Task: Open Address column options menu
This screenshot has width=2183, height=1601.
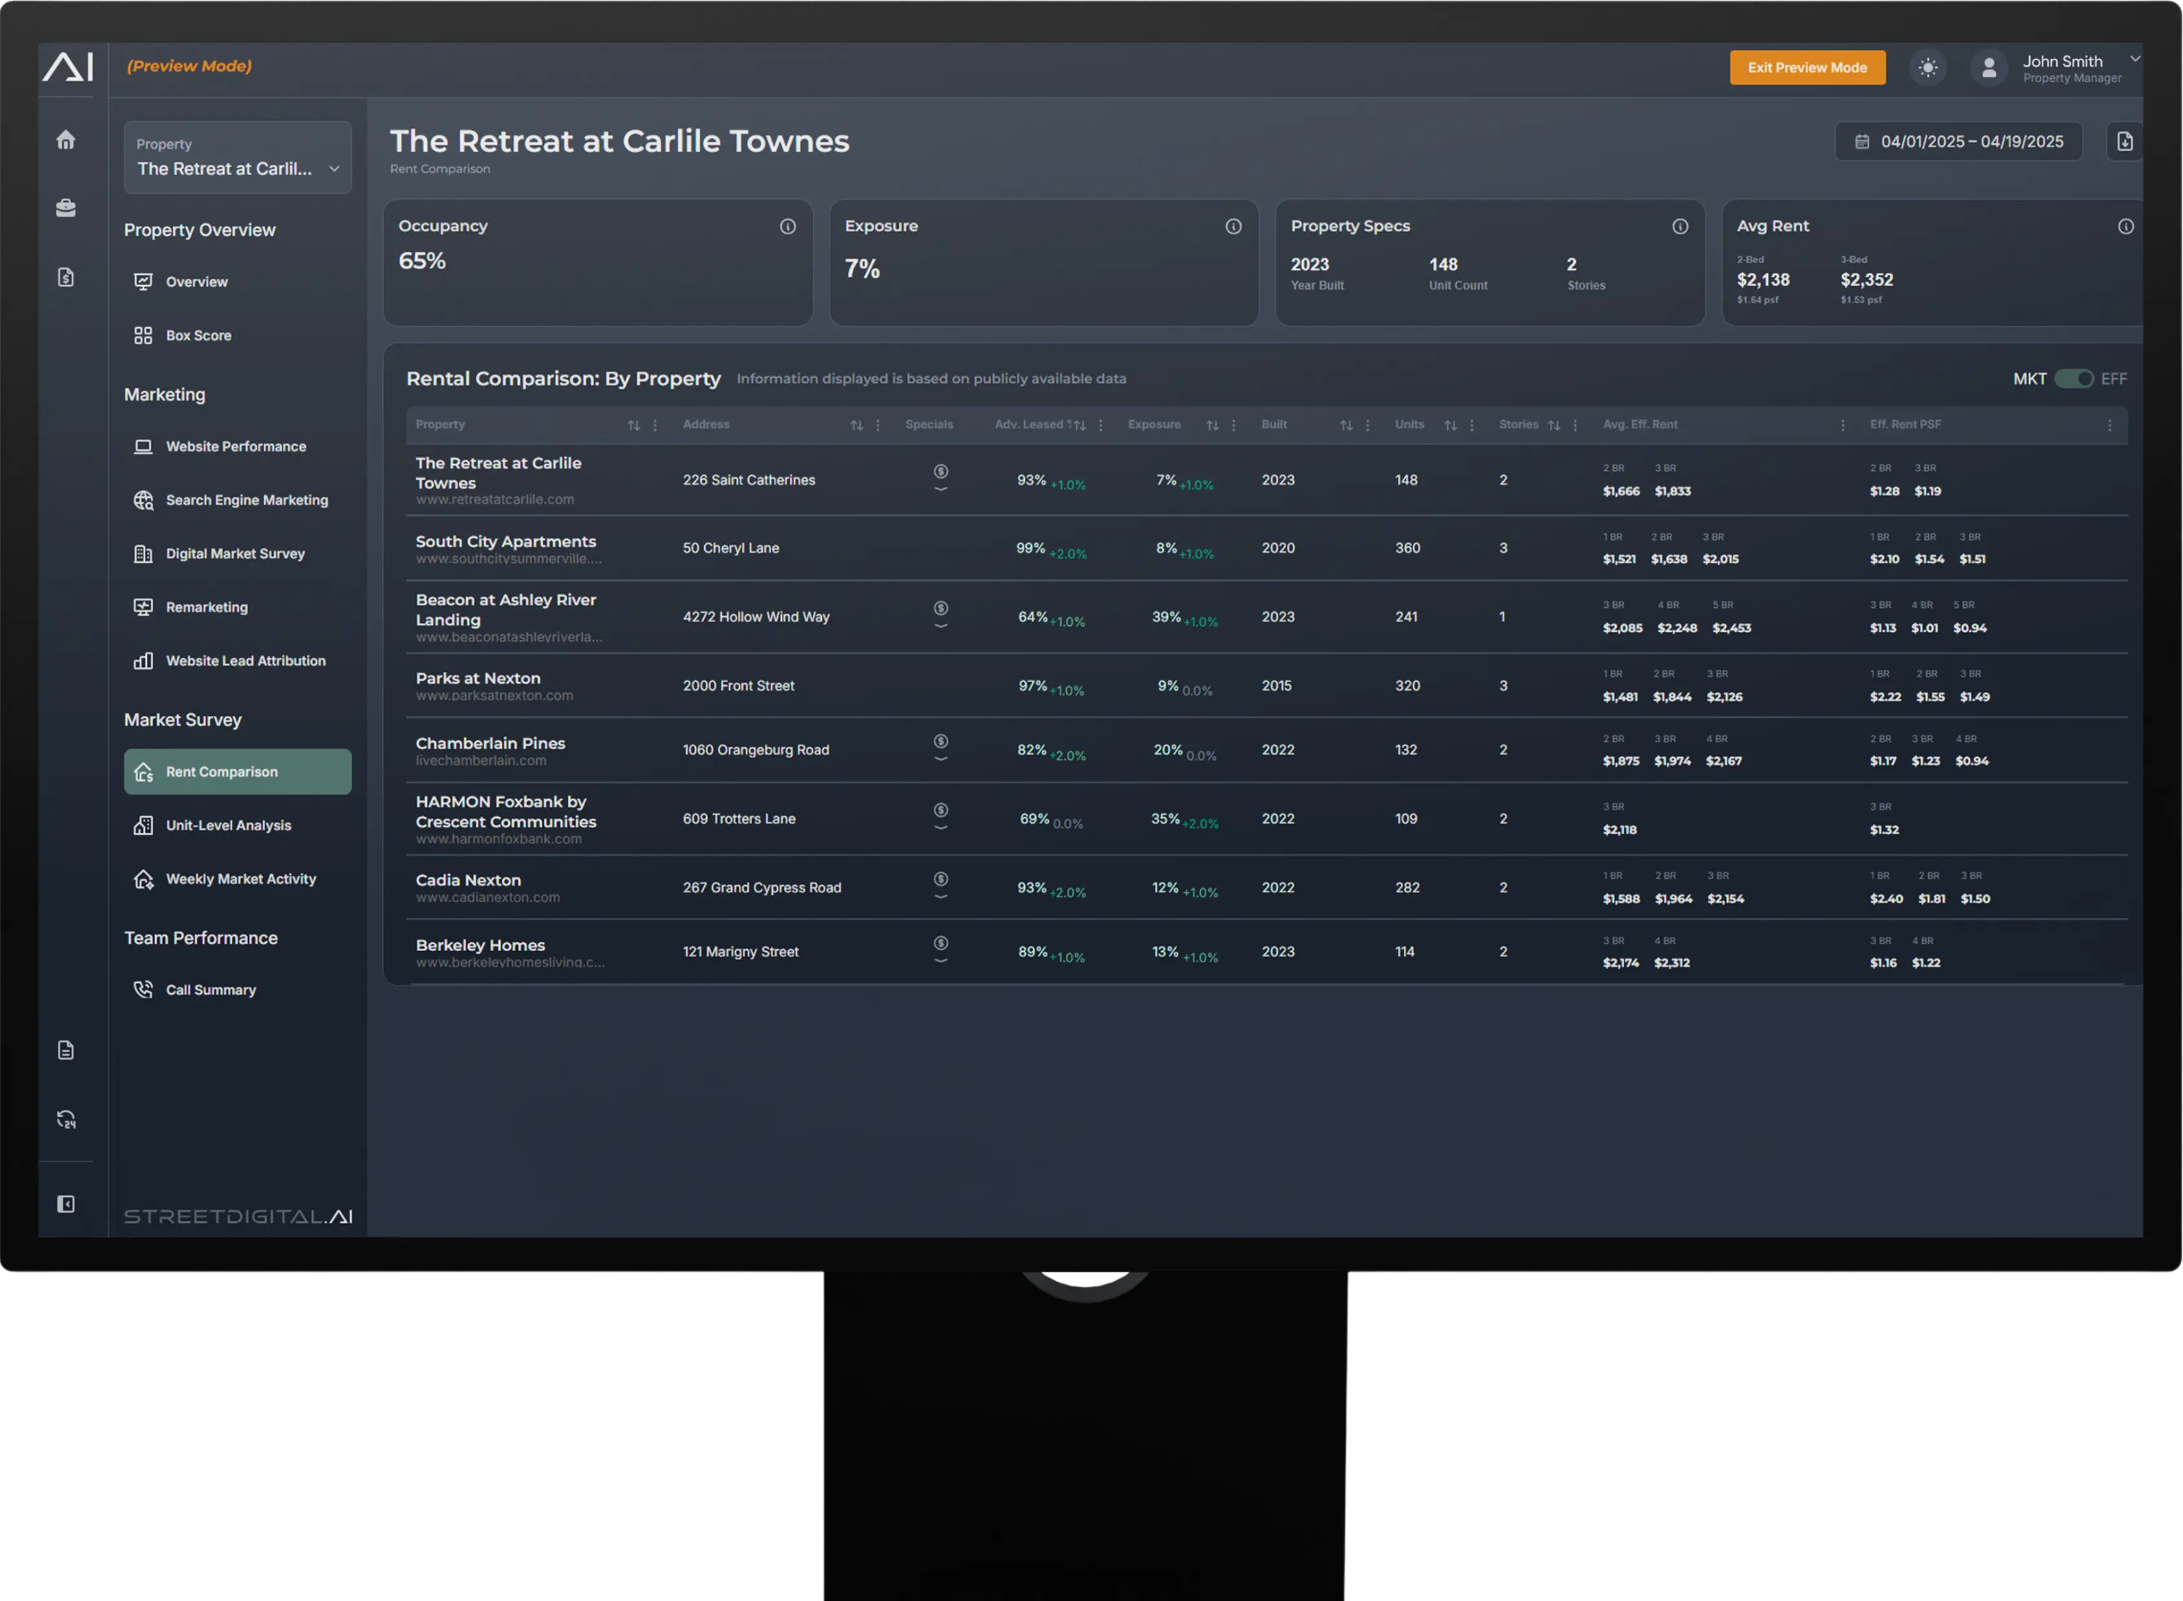Action: [878, 425]
